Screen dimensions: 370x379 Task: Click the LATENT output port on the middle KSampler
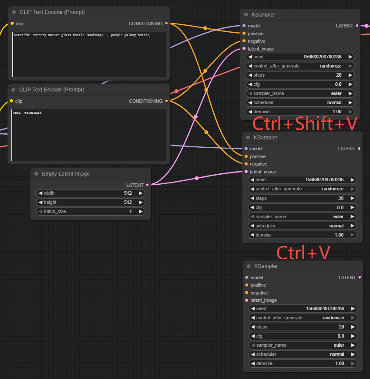click(x=359, y=149)
